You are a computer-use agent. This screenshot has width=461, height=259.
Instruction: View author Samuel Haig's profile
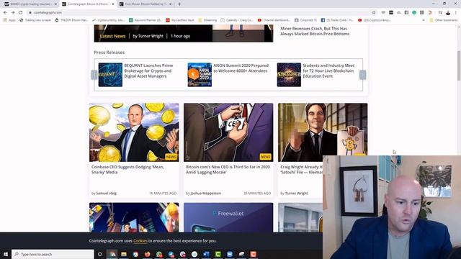[106, 194]
